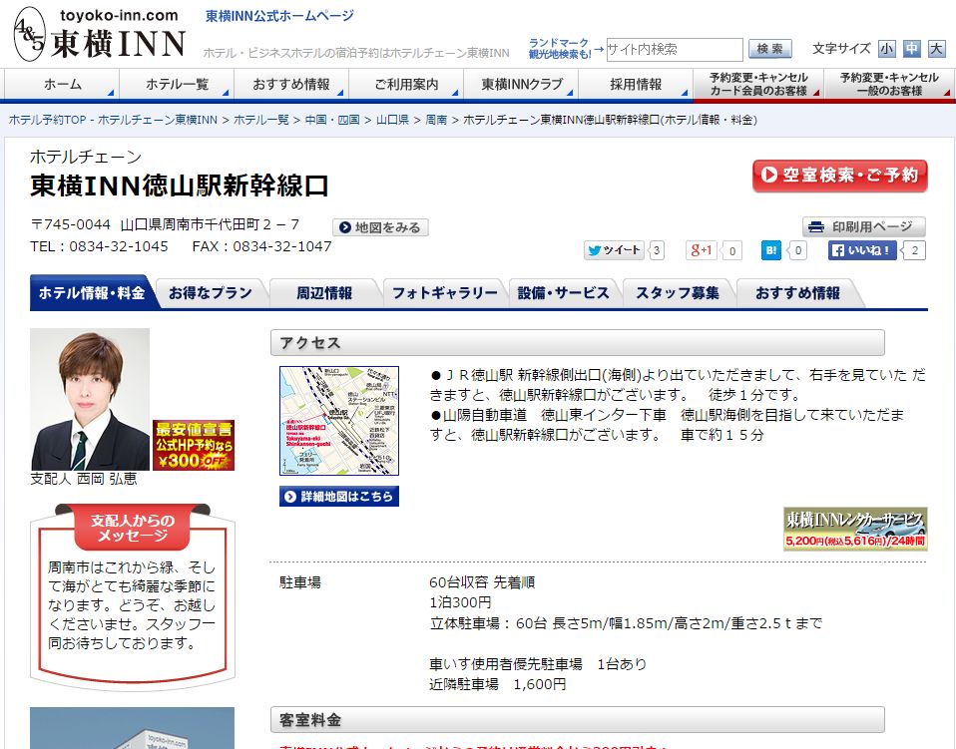Set text size to 中
This screenshot has width=956, height=749.
(911, 49)
